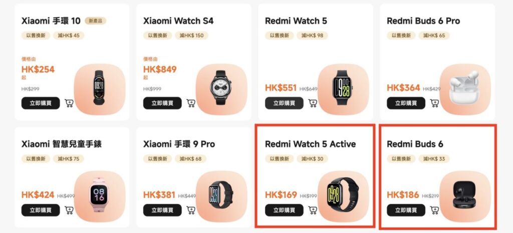Viewport: 513px width, 233px height.
Task: Buy Xiaomi 手環 10 with 立即購買
Action: pos(41,103)
